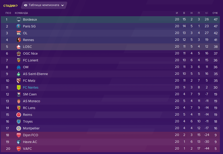Expand the dropdown arrow next to Таблица чемпионата
This screenshot has width=223, height=154.
click(x=62, y=5)
